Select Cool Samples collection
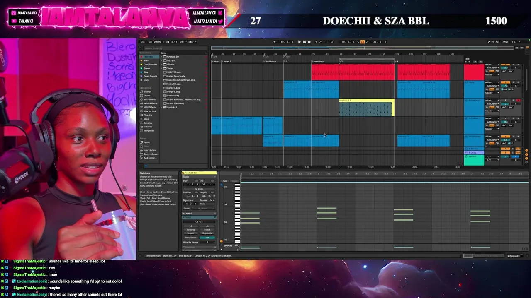The width and height of the screenshot is (531, 298). [x=150, y=65]
